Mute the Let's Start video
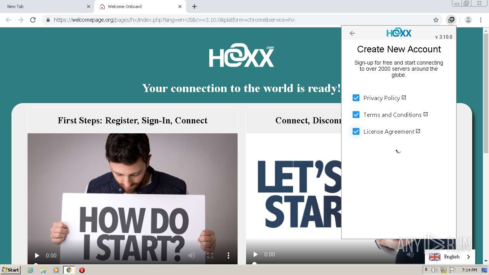The image size is (489, 275). click(x=410, y=254)
